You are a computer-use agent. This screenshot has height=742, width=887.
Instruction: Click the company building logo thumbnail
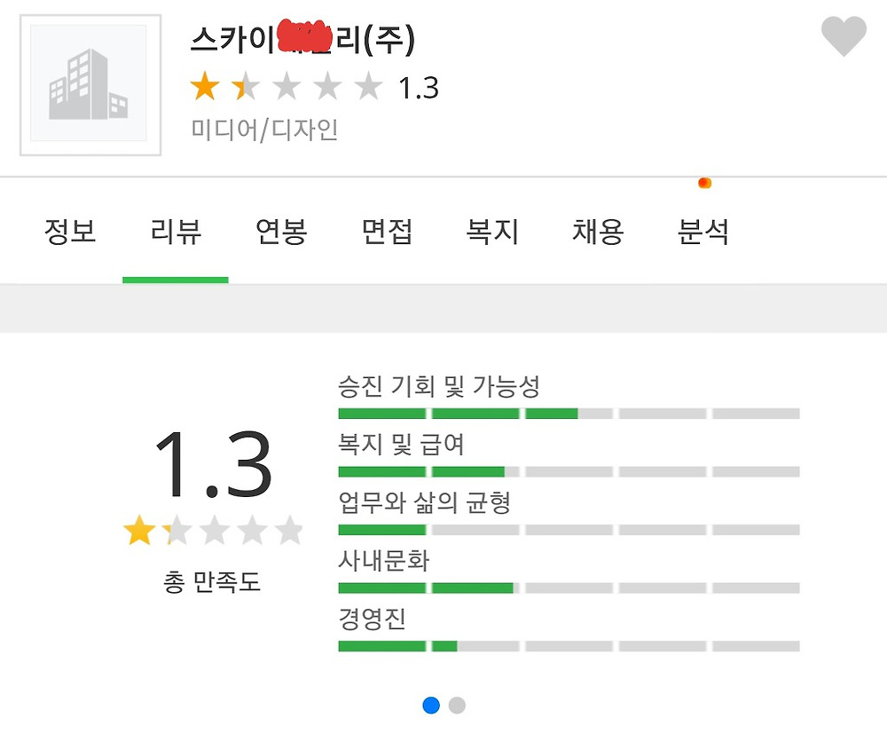(90, 84)
